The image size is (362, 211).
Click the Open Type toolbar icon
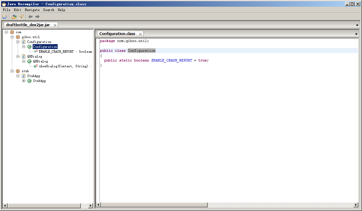point(14,17)
